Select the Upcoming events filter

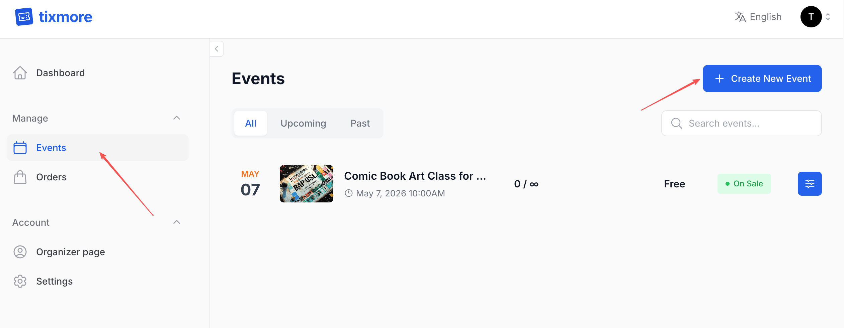click(303, 123)
